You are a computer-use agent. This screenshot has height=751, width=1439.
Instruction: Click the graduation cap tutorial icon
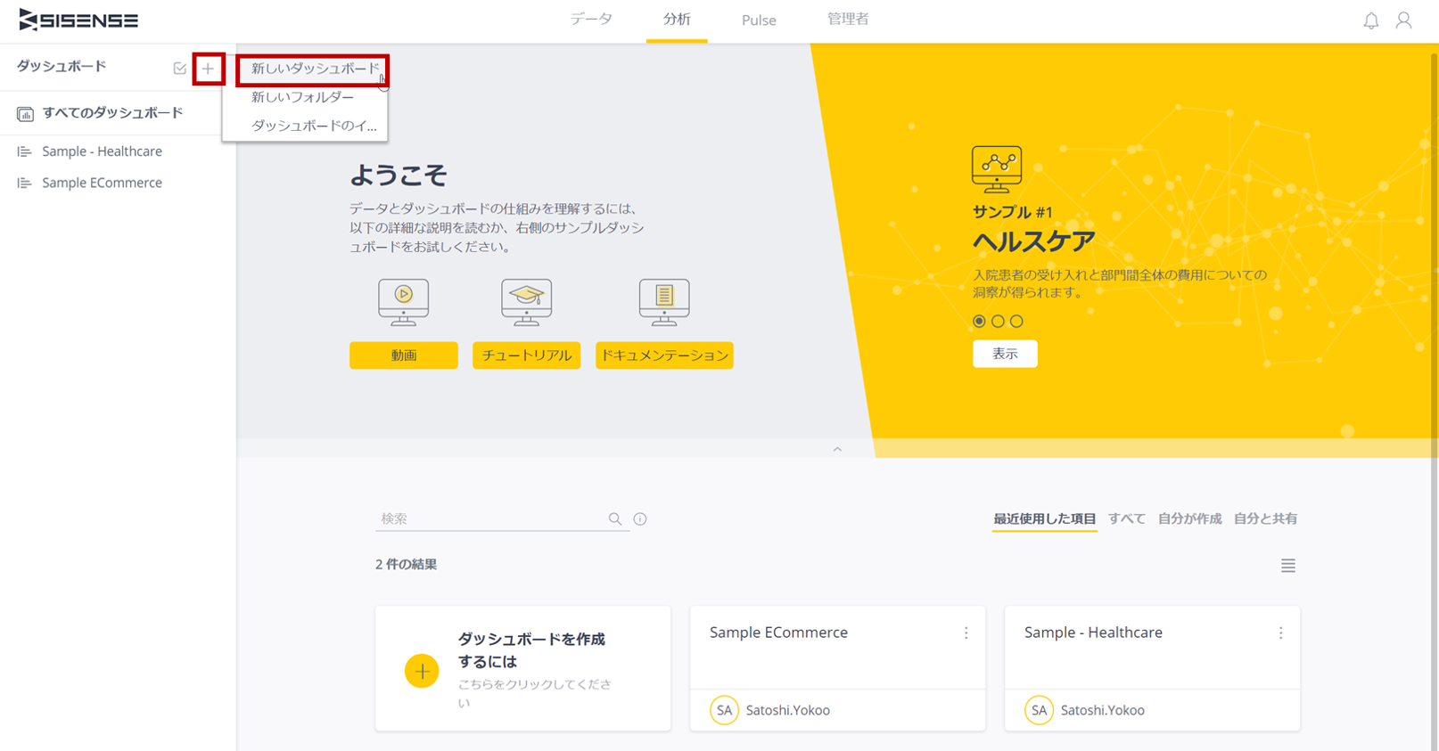[527, 303]
